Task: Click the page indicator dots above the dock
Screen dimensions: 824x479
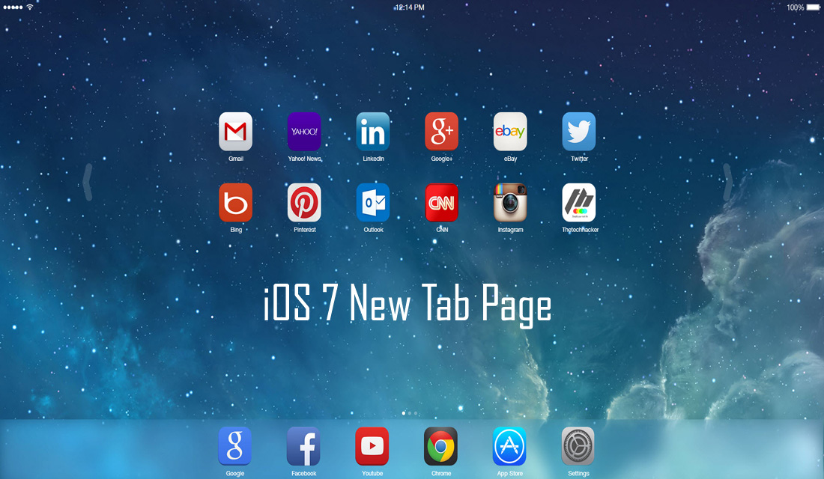Action: (409, 413)
